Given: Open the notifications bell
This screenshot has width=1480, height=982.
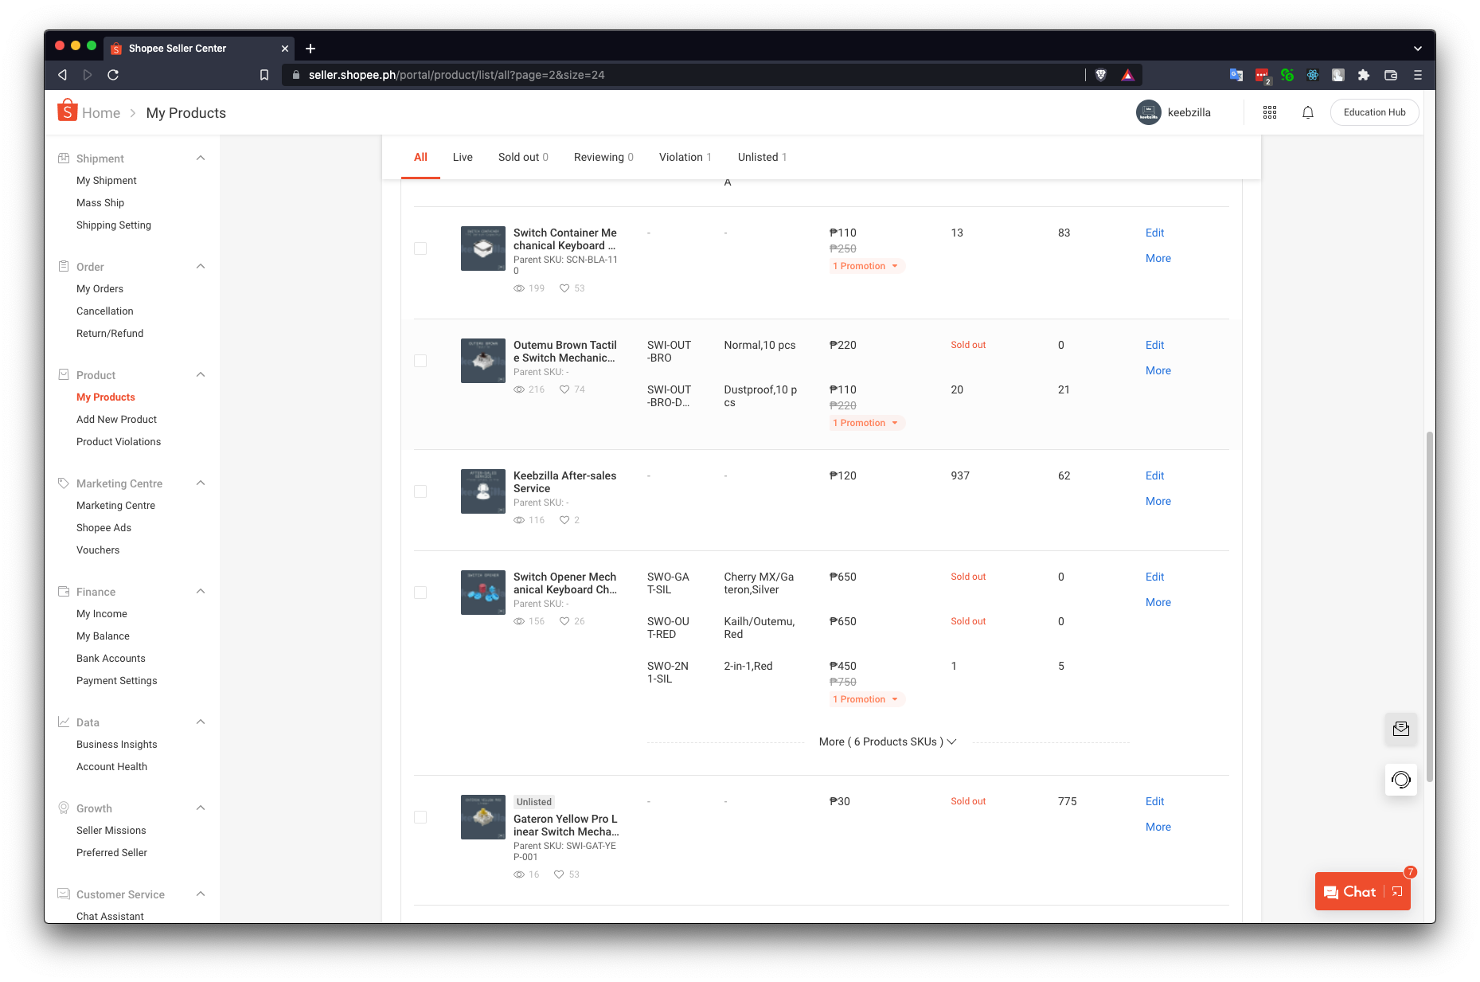Looking at the screenshot, I should 1308,112.
